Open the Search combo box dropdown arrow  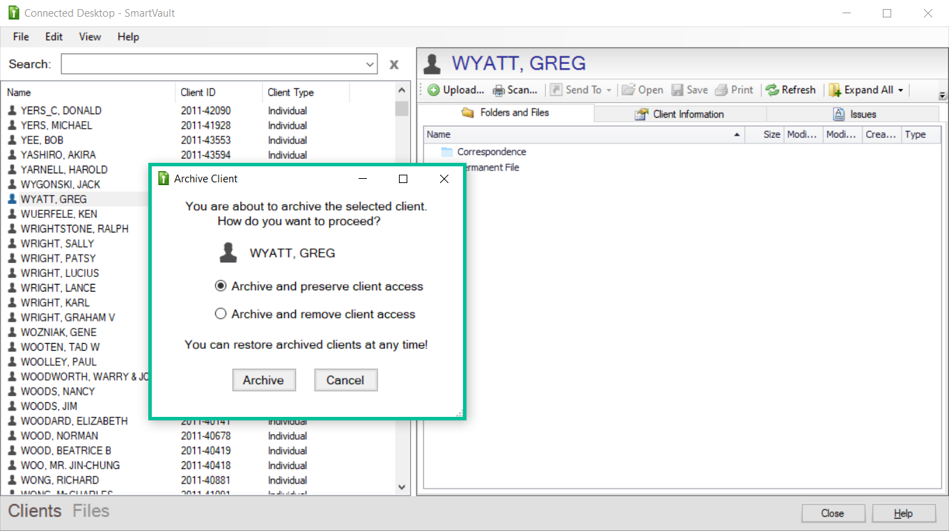point(370,64)
